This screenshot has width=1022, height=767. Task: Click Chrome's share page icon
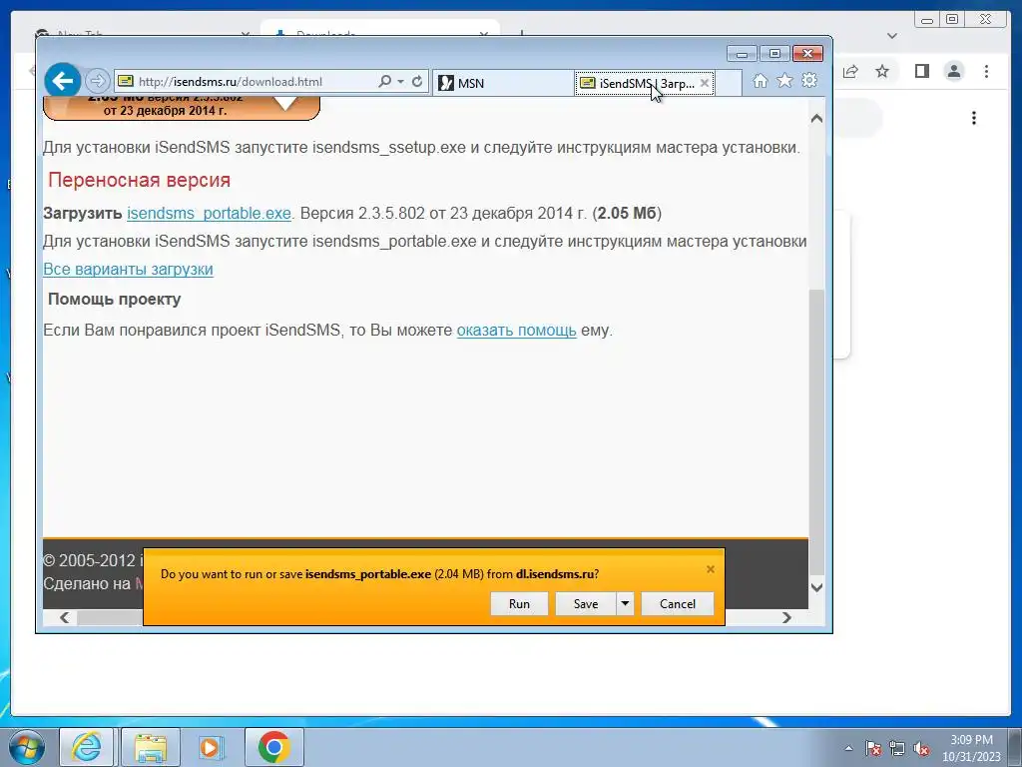[x=850, y=71]
